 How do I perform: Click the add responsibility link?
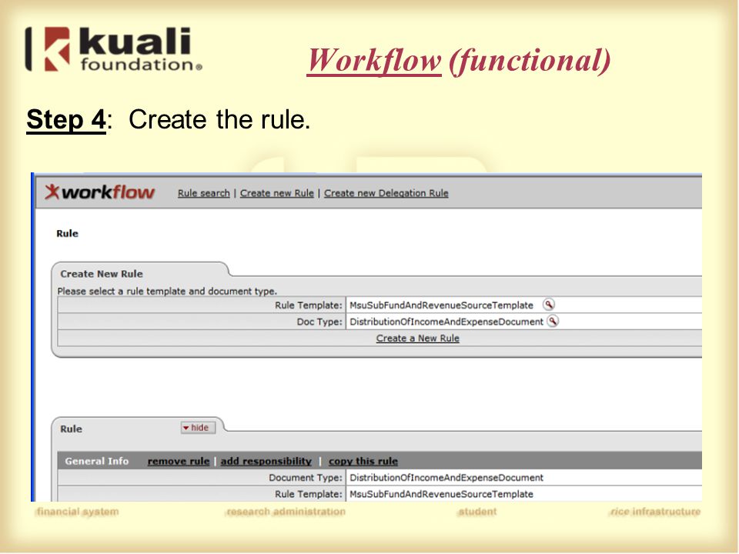click(x=266, y=461)
